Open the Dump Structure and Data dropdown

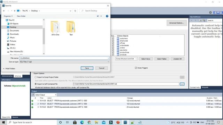click(x=126, y=59)
